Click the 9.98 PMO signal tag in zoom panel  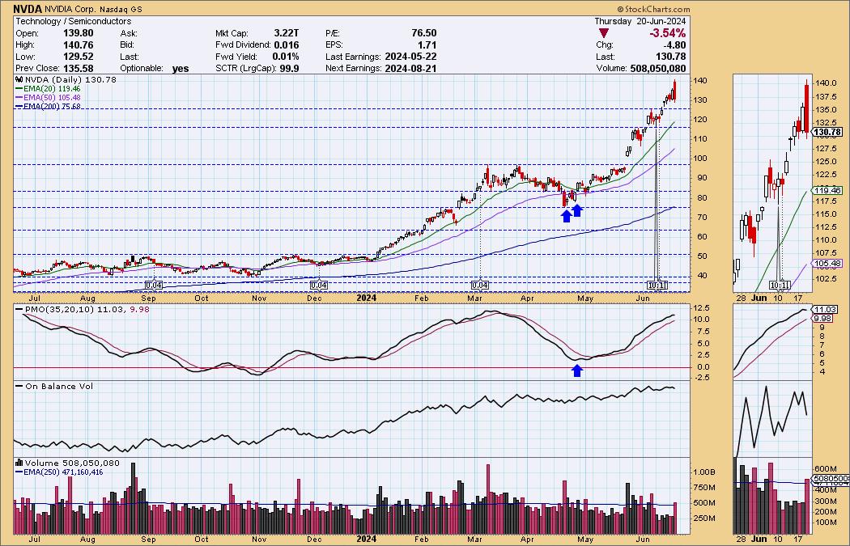[x=823, y=318]
